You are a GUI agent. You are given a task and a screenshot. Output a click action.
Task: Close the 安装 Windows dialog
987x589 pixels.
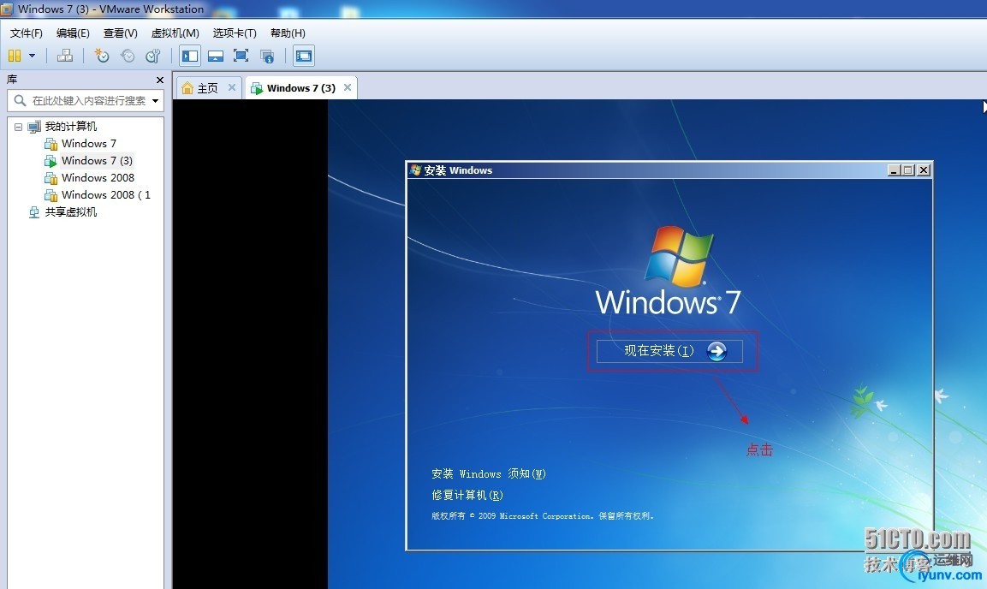(x=924, y=170)
